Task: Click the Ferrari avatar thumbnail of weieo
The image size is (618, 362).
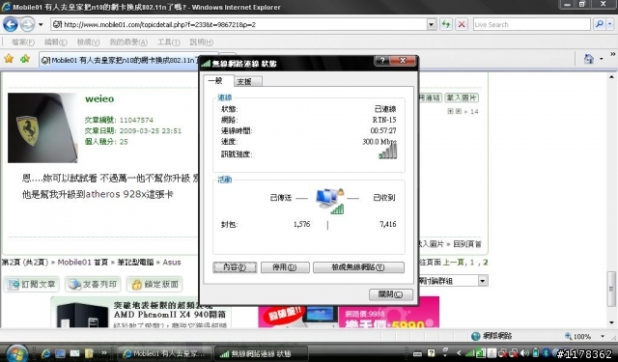Action: pyautogui.click(x=42, y=127)
